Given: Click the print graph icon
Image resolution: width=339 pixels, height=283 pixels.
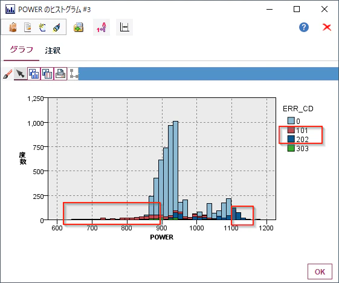Looking at the screenshot, I should (x=60, y=74).
